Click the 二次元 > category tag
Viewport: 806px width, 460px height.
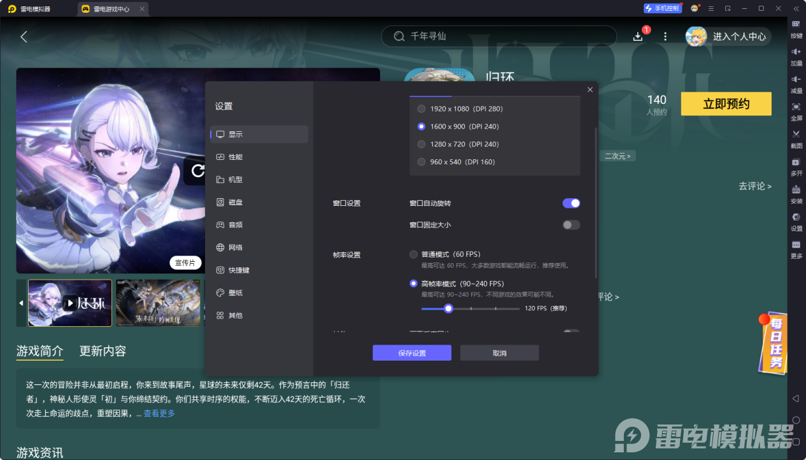pyautogui.click(x=618, y=156)
